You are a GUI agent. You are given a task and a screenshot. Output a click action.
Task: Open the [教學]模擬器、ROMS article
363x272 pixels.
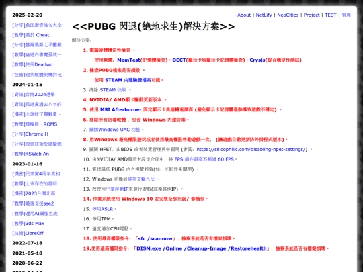click(35, 124)
